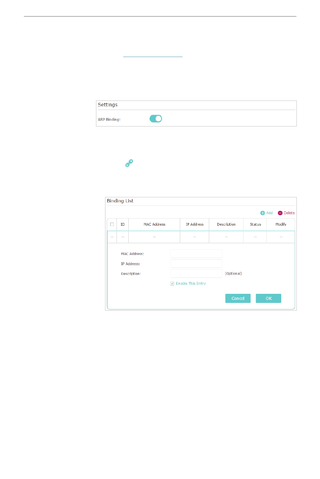
Task: Toggle the Enable This Entry checkbox
Action: click(172, 283)
